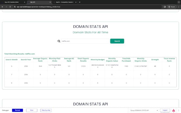
Task: Open the tab search chevron in the tab strip
Action: 179,2
